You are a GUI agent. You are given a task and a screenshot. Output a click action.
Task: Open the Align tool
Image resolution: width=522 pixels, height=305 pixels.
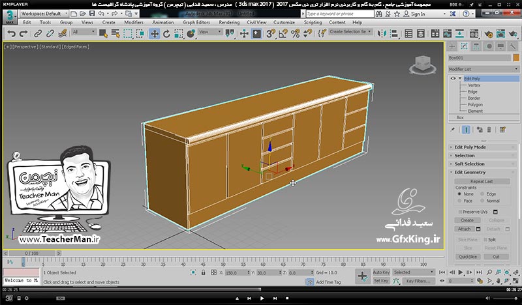point(394,34)
